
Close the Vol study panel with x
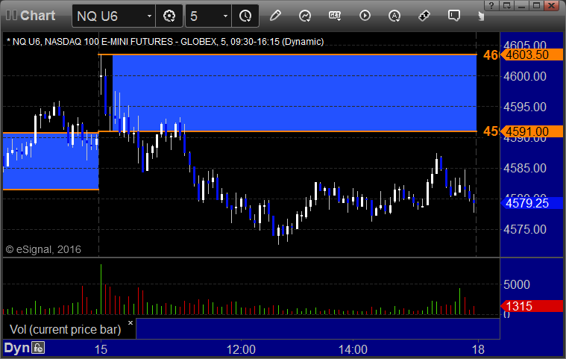click(131, 322)
